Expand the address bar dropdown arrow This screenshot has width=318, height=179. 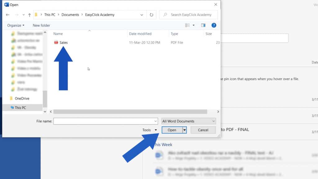coord(142,15)
